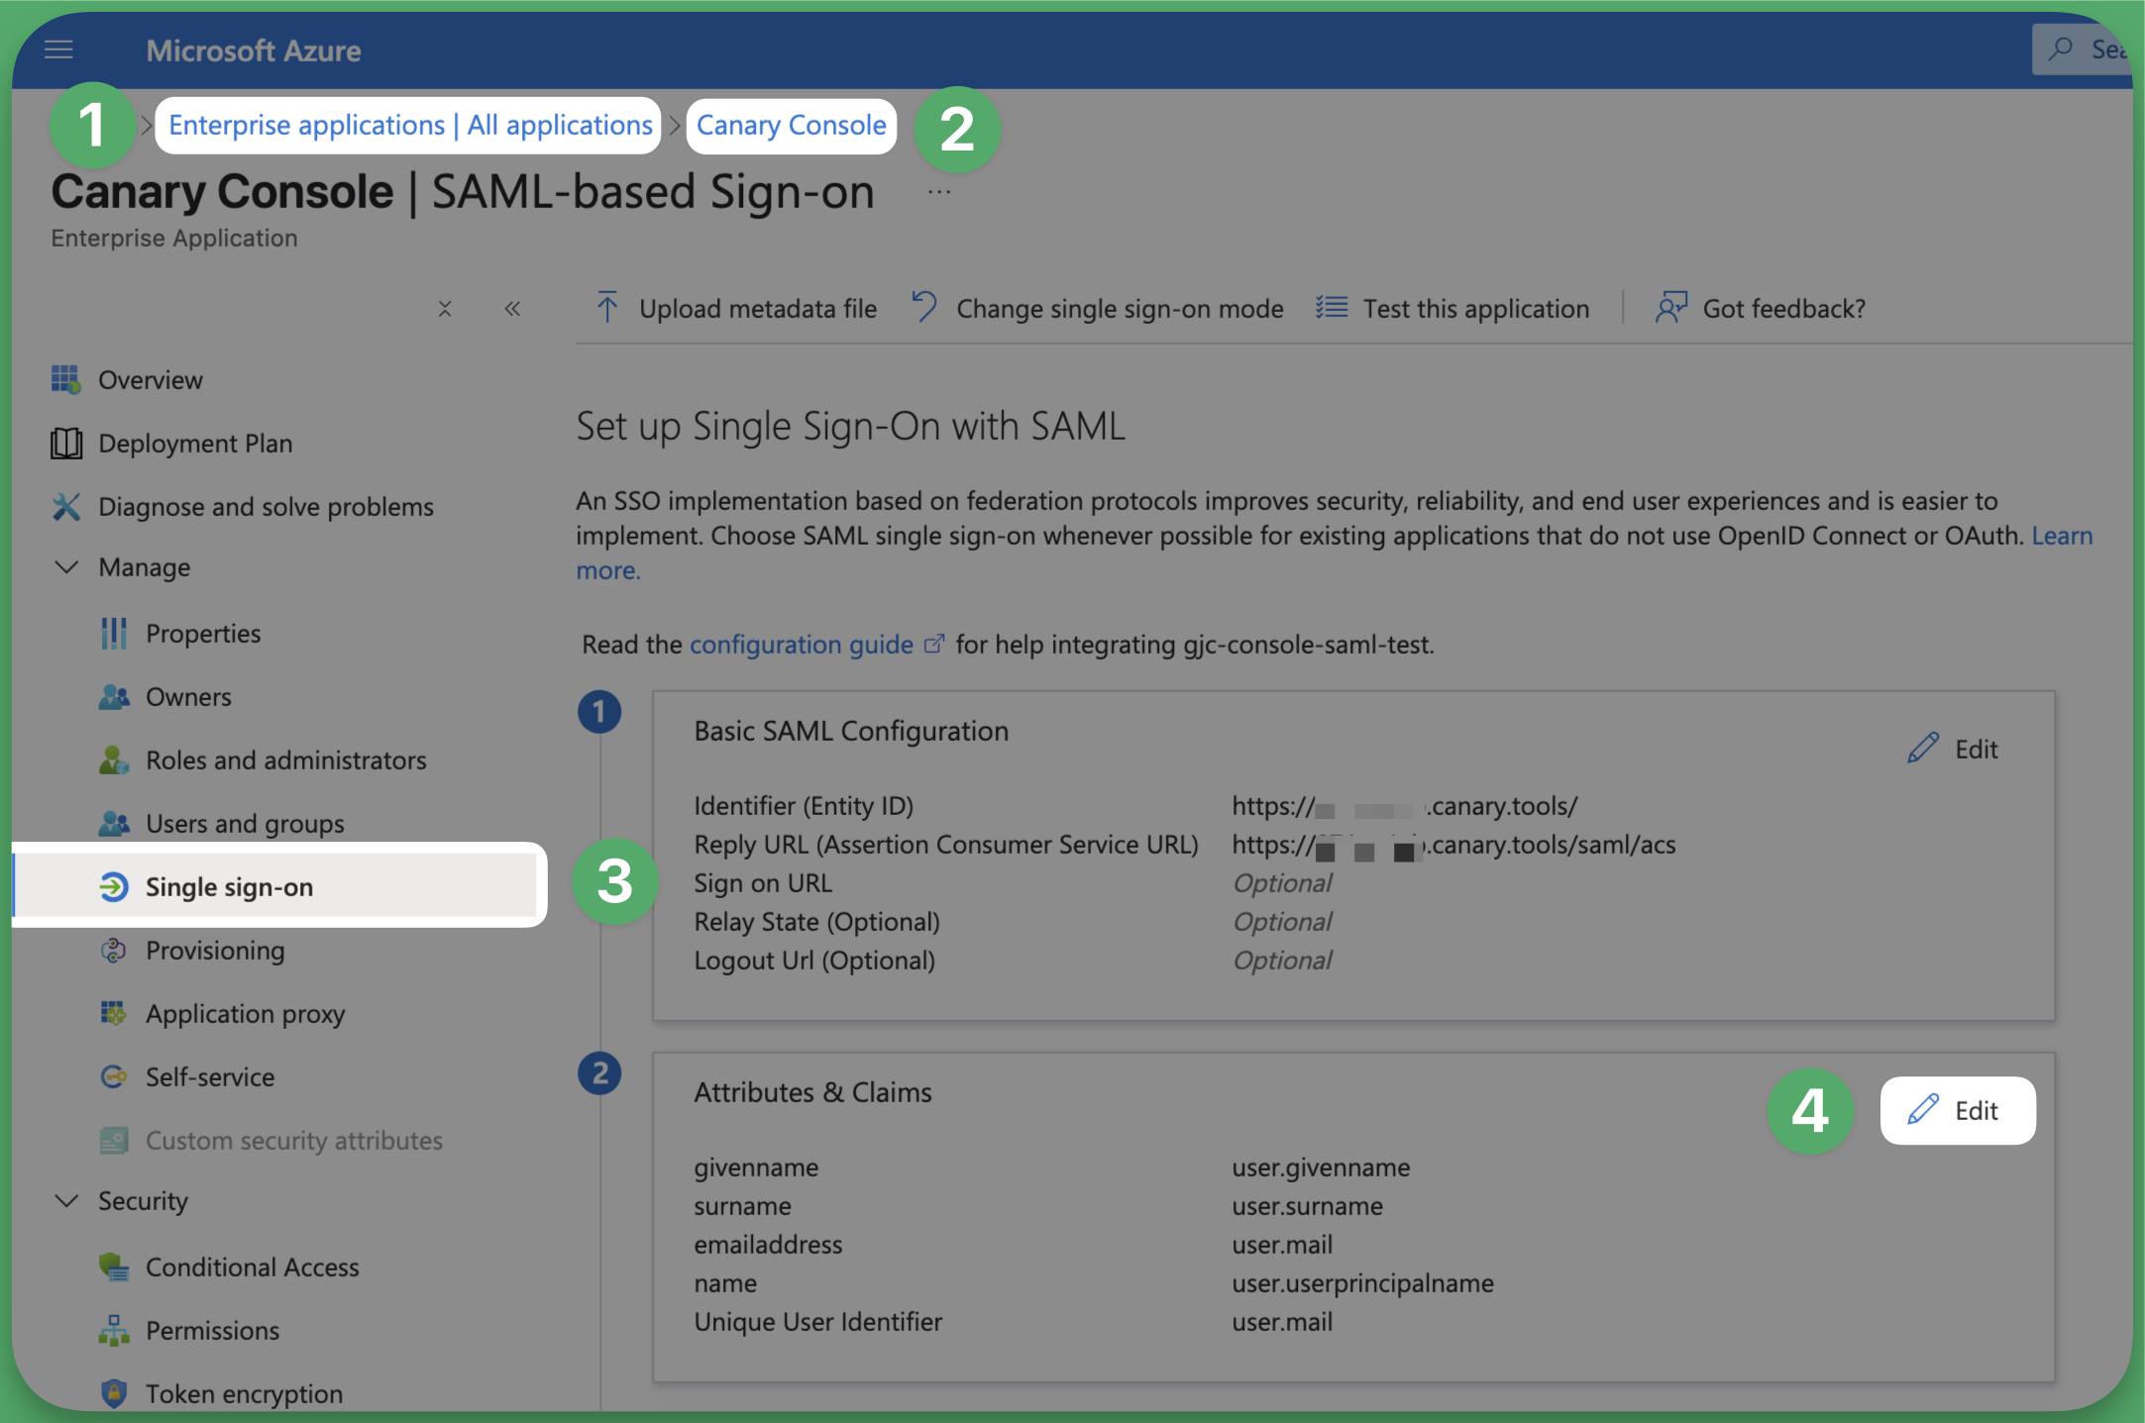2145x1423 pixels.
Task: Click the user.givenname claim value
Action: click(1321, 1168)
